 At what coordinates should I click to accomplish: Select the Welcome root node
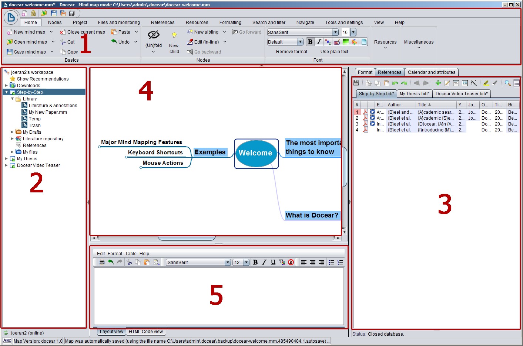tap(256, 153)
